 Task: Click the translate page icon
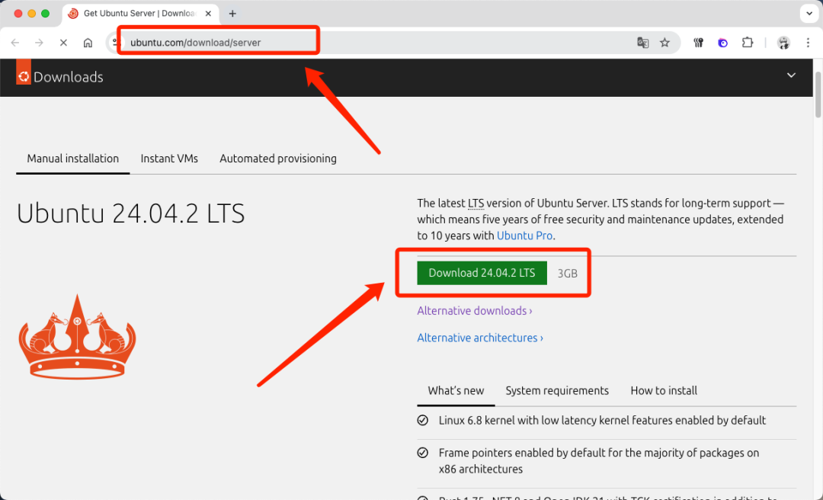[x=642, y=43]
